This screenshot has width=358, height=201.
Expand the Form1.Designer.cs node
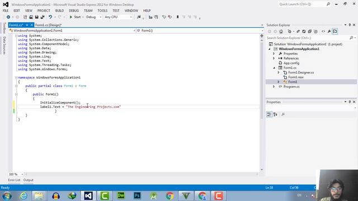pos(279,73)
